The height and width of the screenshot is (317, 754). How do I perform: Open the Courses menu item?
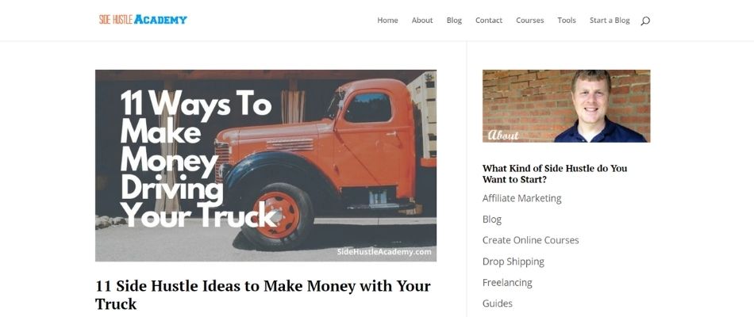point(530,20)
